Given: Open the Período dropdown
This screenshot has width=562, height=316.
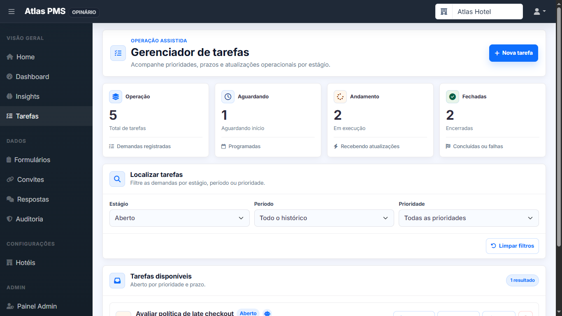Looking at the screenshot, I should [x=324, y=218].
